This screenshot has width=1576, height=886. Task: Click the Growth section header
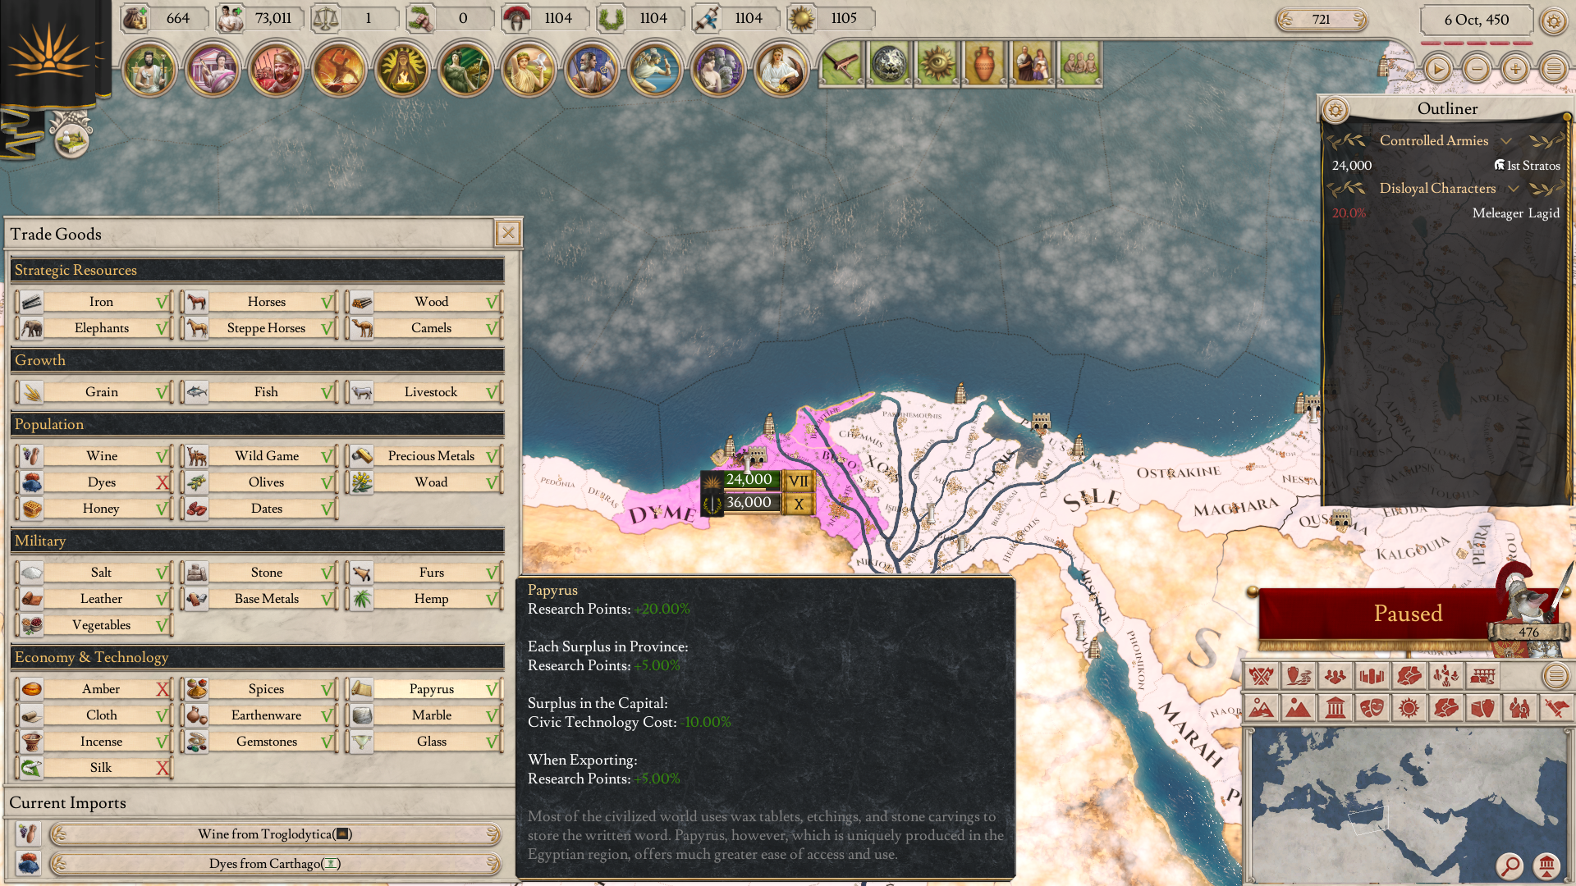(x=257, y=360)
